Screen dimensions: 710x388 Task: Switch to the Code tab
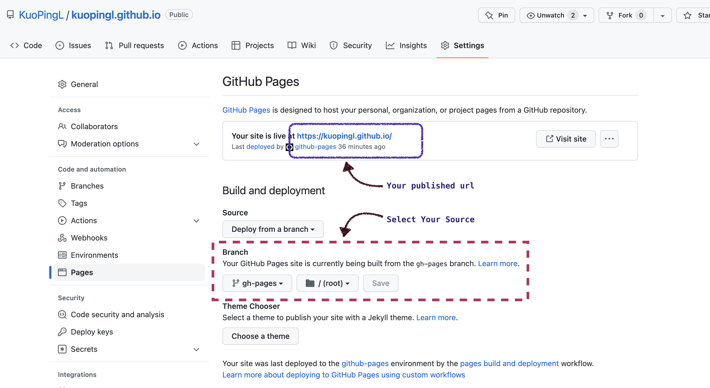26,45
